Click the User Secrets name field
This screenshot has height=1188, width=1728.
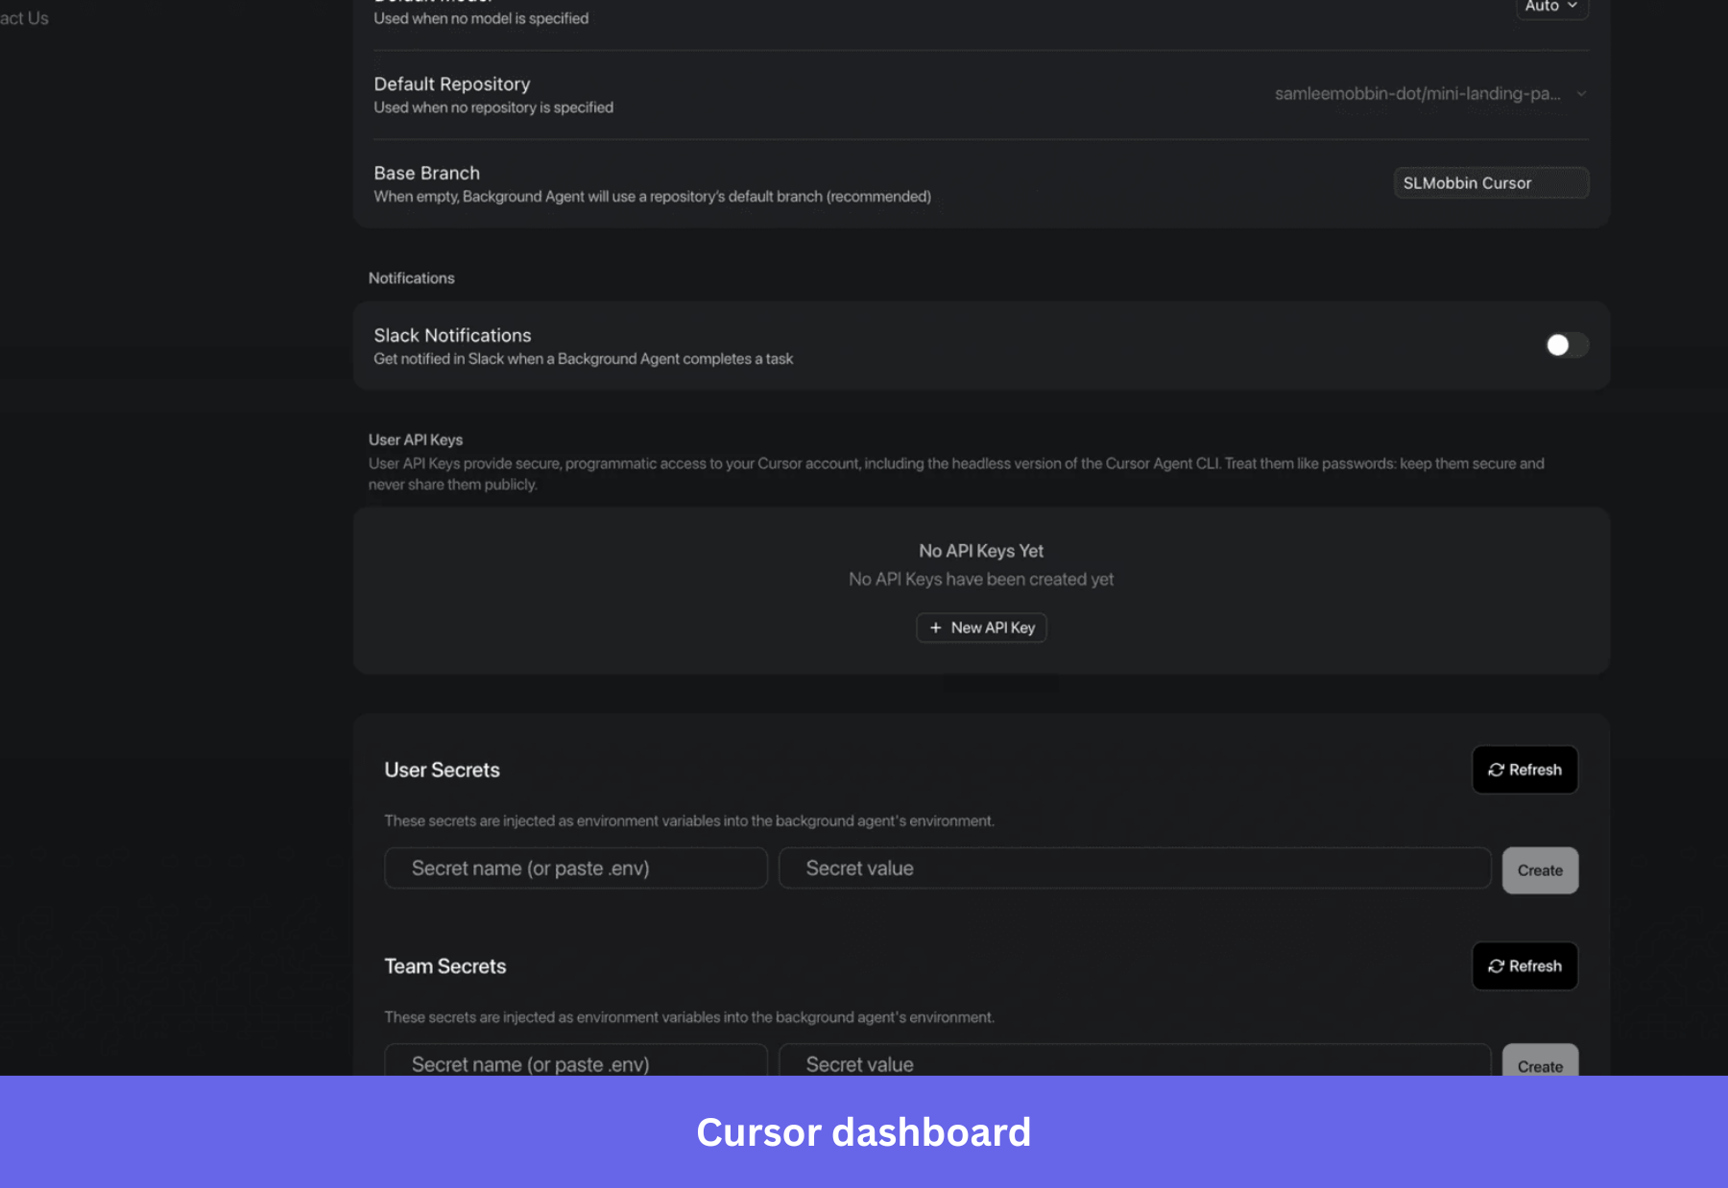click(x=576, y=868)
